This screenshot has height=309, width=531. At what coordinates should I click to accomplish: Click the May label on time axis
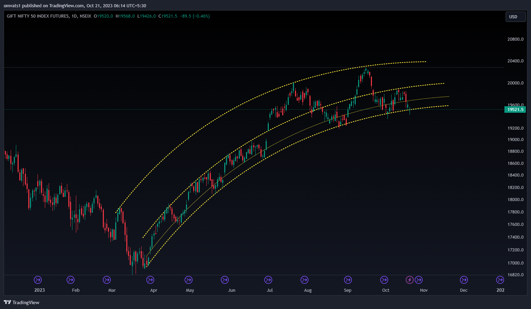(x=190, y=290)
